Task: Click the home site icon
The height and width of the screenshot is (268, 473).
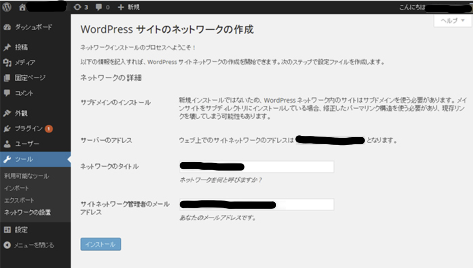Action: click(x=22, y=7)
